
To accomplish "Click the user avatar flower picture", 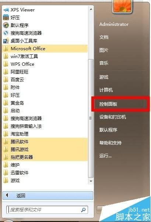I will tap(122, 6).
